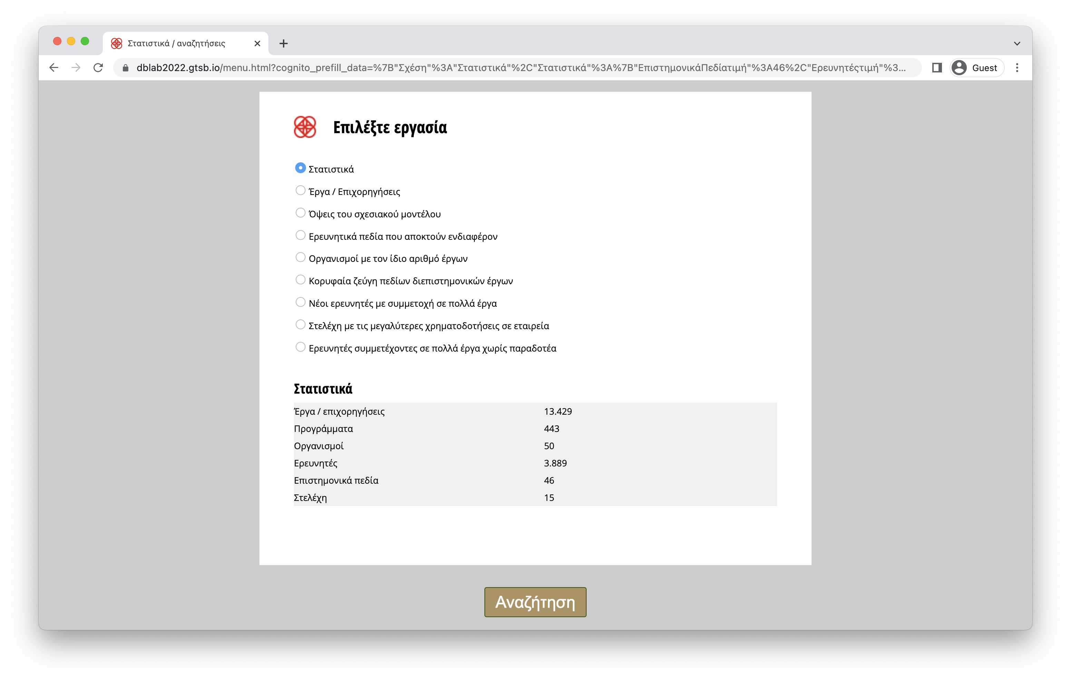Click the red logo beside Επιλέξτε εργασία
This screenshot has height=681, width=1071.
pos(305,127)
